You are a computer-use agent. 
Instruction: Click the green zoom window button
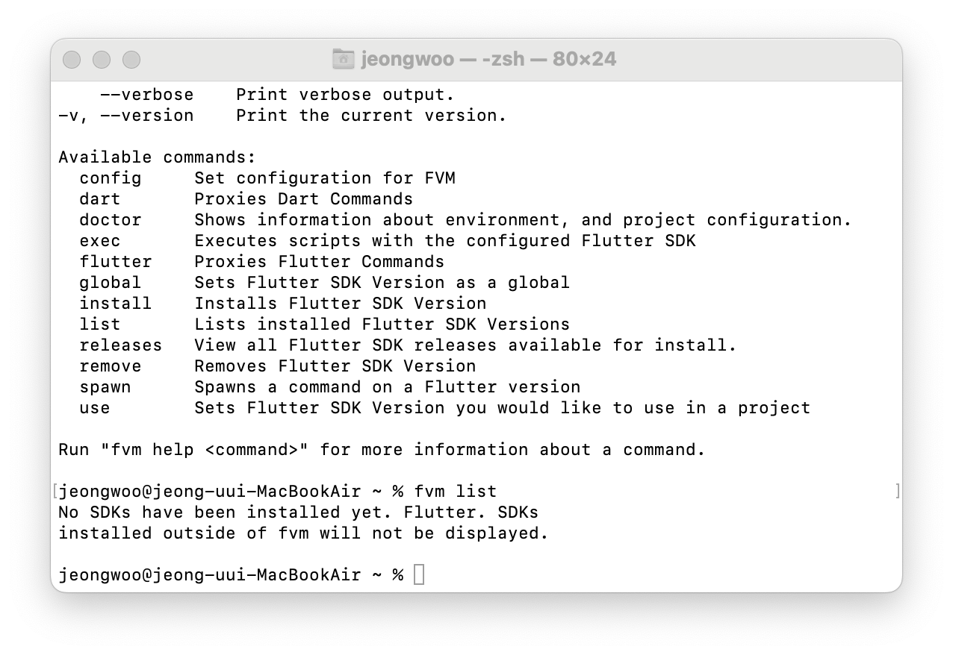131,60
